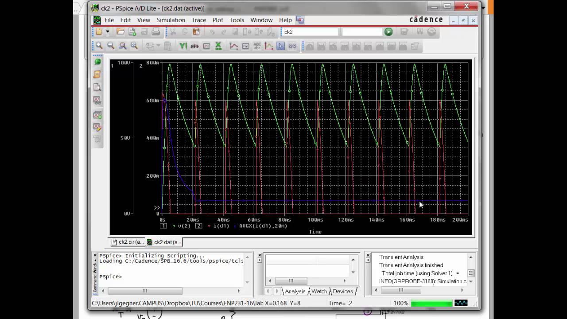Toggle the cursor tool on the plot
The image size is (567, 319).
(280, 46)
